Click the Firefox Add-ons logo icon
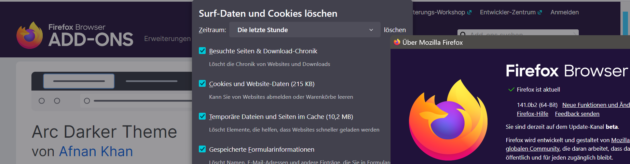Screen dimensions: 630x164 coord(30,36)
